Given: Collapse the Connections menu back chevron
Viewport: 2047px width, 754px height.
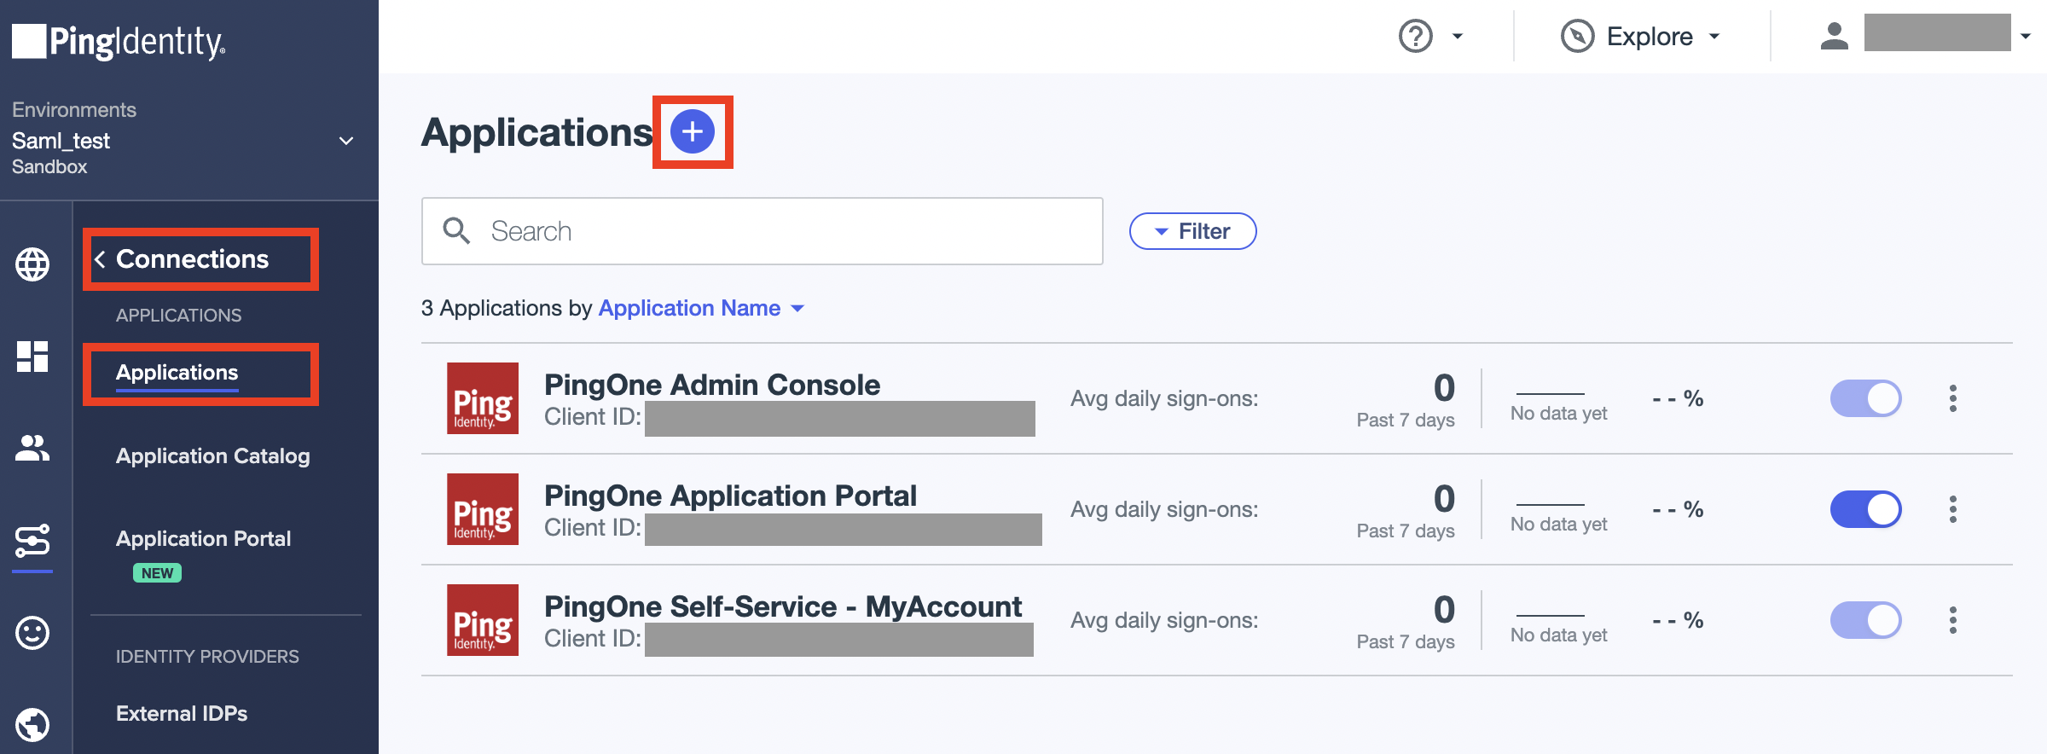Looking at the screenshot, I should tap(100, 259).
